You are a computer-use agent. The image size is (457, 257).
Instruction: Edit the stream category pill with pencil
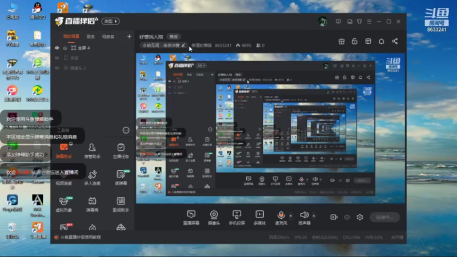click(x=163, y=46)
